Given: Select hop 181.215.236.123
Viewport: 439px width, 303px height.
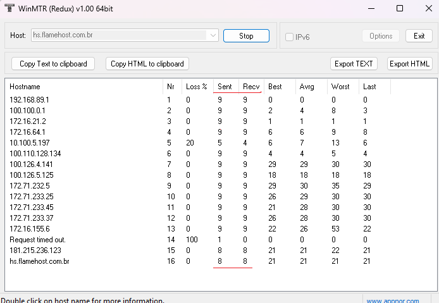Looking at the screenshot, I should pos(35,250).
